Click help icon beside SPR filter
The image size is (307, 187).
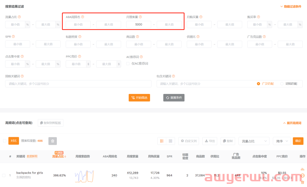[13, 37]
